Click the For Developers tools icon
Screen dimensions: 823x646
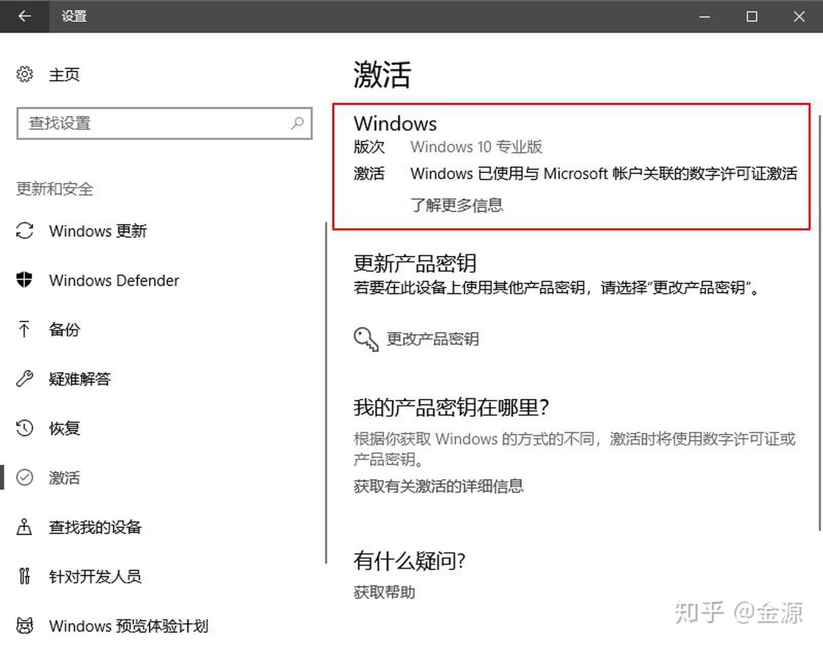coord(25,576)
